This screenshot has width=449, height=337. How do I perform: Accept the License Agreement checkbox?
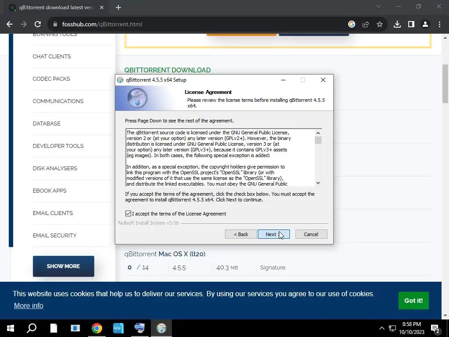point(128,214)
